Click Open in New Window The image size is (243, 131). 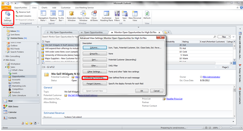(83, 16)
